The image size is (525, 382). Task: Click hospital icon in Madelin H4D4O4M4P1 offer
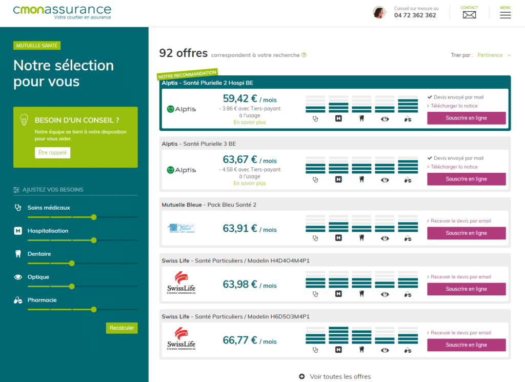point(338,294)
